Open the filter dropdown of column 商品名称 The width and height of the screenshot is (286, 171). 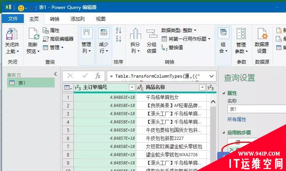click(202, 87)
